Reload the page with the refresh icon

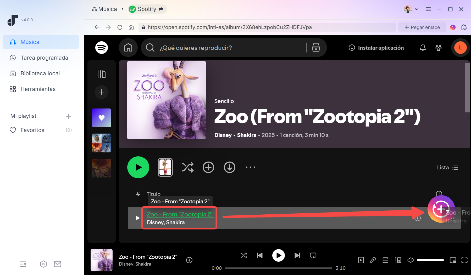coord(120,27)
